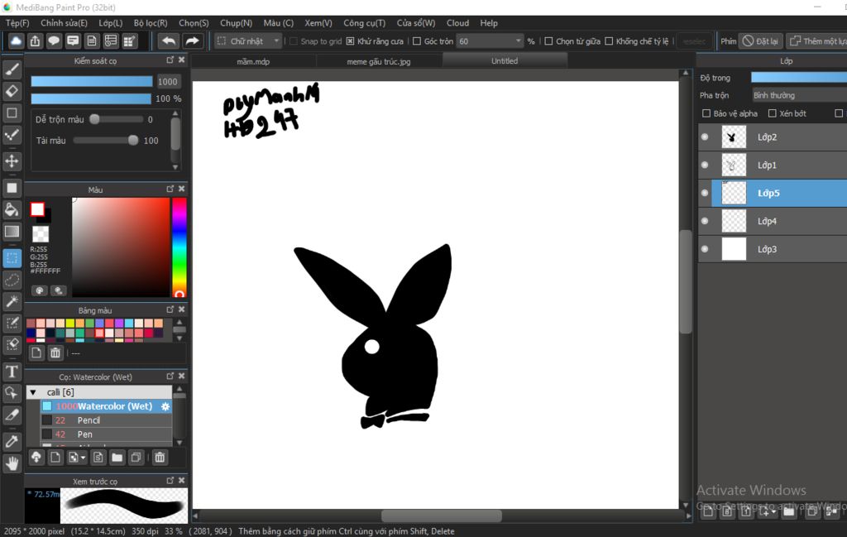Click hue color strip
The image size is (847, 537).
(x=179, y=247)
